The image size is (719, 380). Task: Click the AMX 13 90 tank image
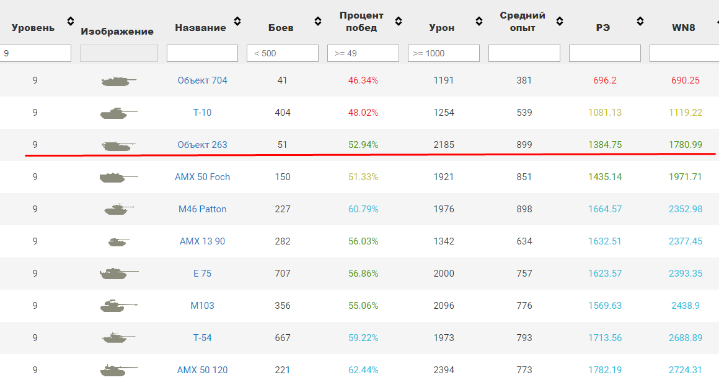click(x=118, y=241)
